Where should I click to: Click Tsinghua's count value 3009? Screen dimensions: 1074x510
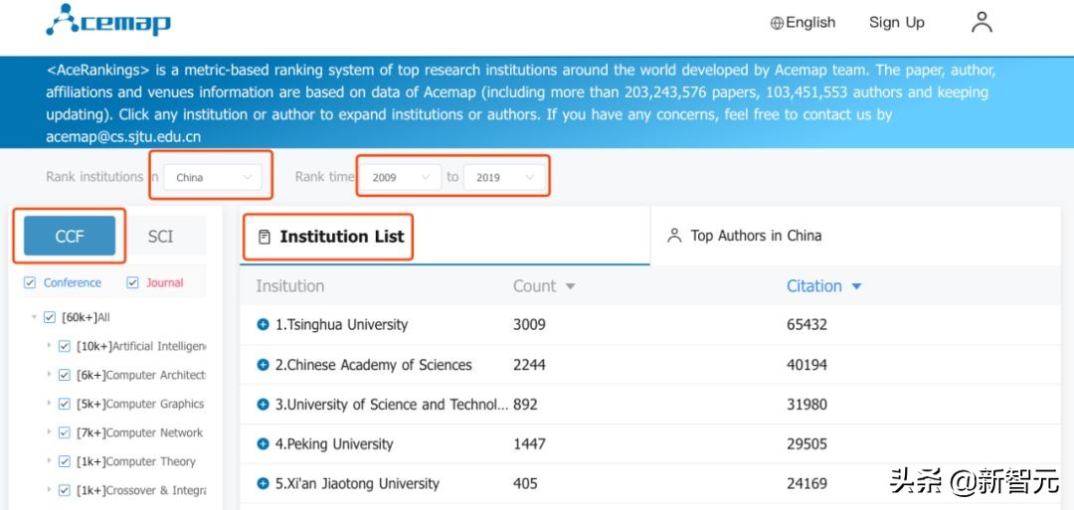point(529,324)
